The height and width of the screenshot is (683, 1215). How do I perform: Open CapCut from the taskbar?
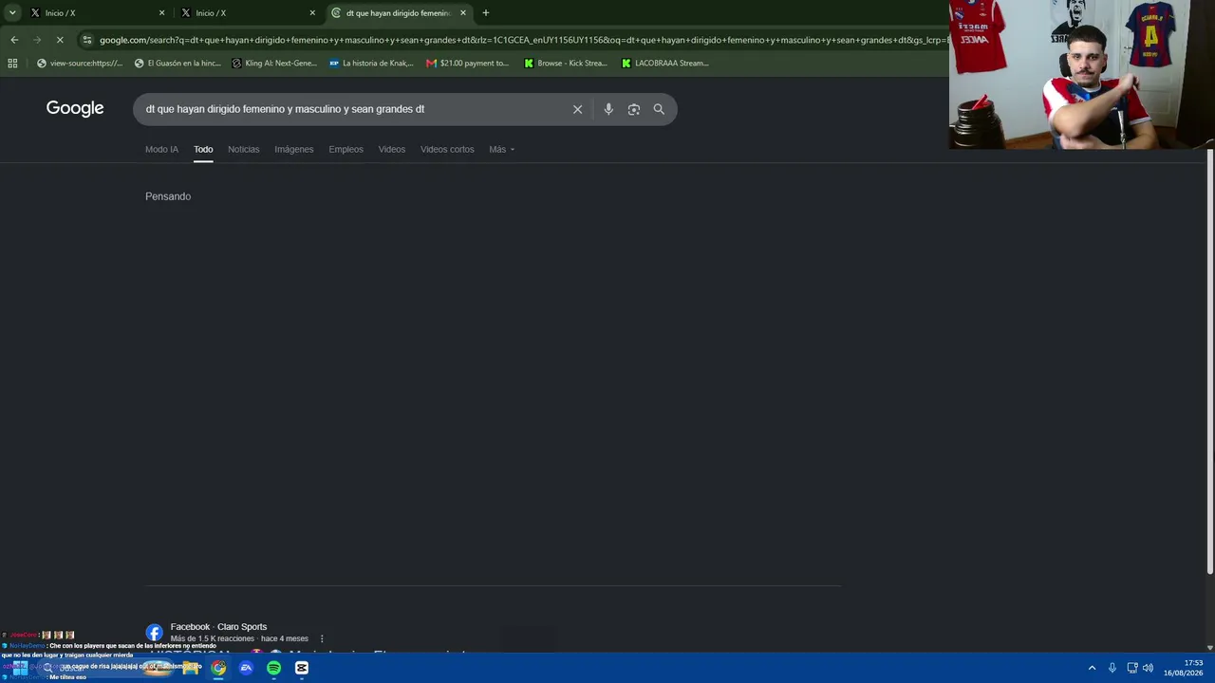301,668
